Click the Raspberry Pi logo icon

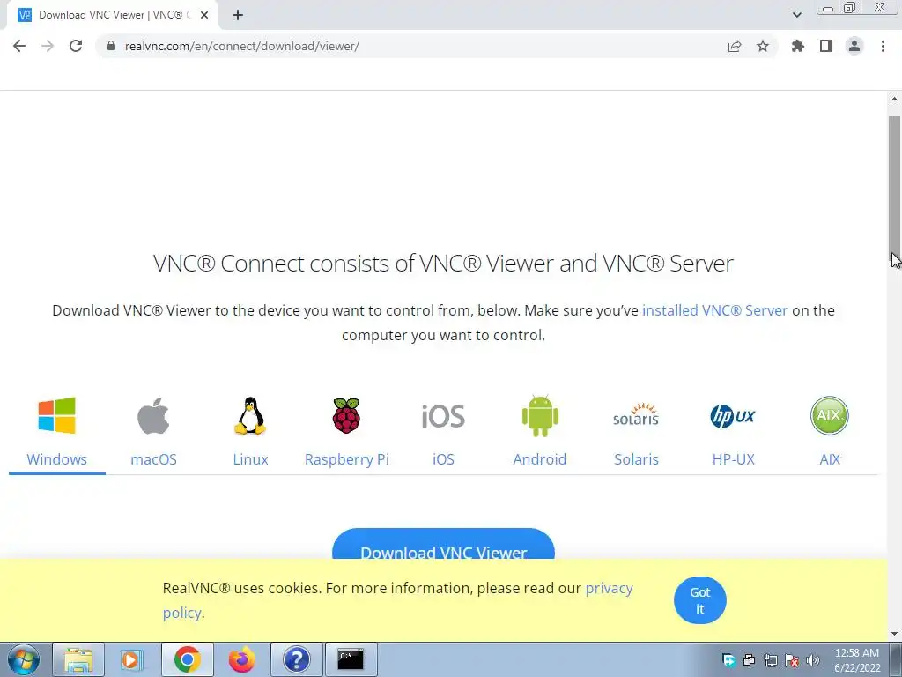pyautogui.click(x=346, y=415)
